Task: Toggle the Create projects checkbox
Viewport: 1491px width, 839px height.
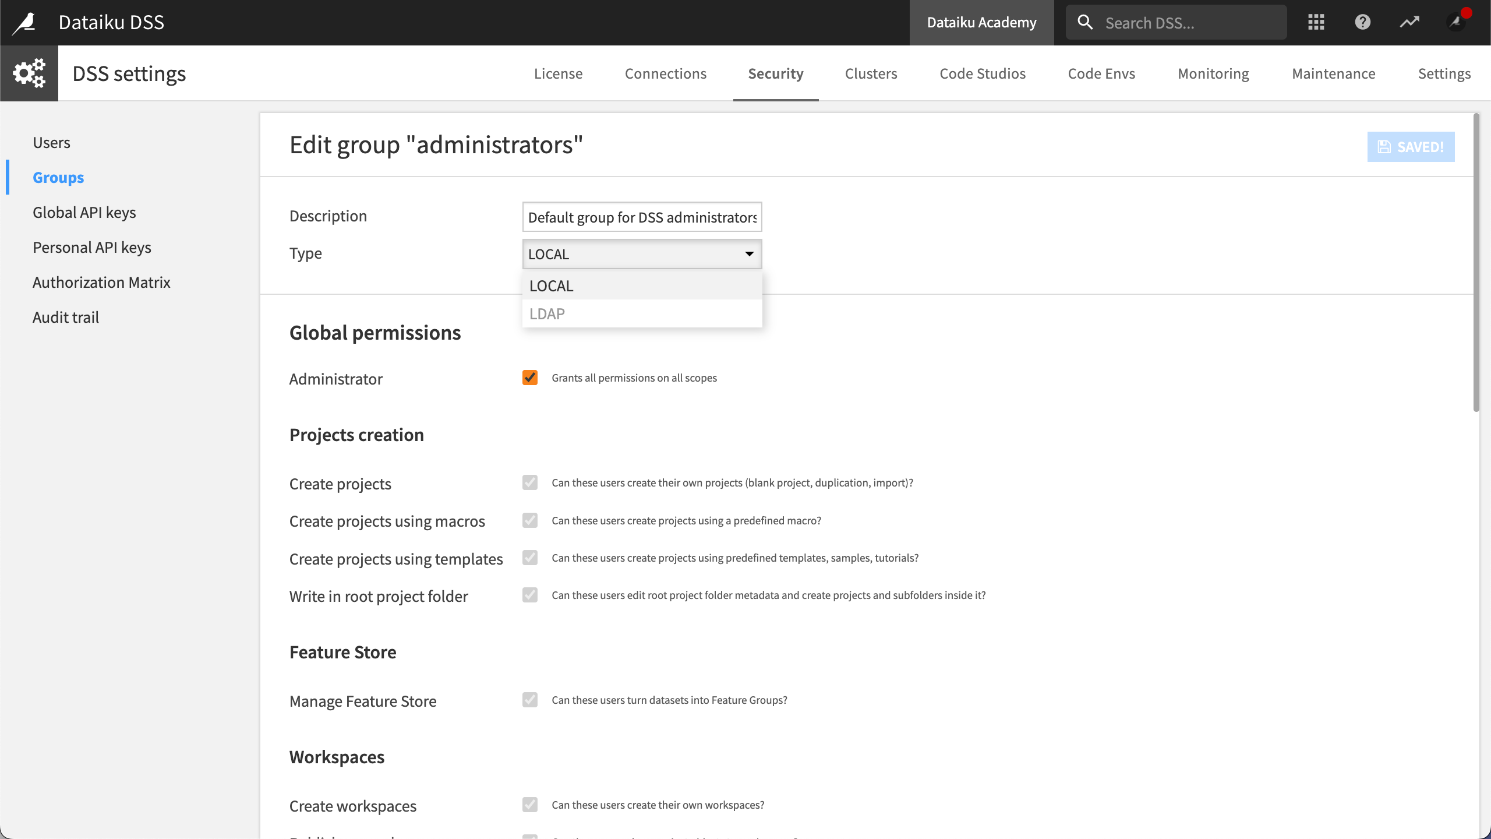Action: [x=529, y=482]
